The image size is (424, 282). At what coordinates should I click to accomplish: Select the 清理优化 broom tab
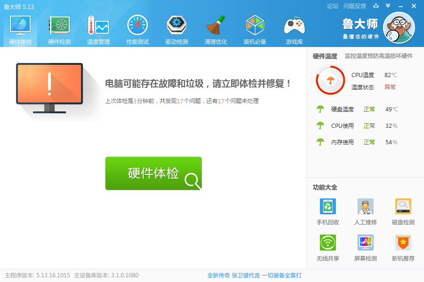[x=216, y=30]
